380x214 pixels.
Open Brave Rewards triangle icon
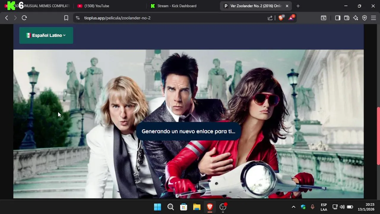point(291,18)
